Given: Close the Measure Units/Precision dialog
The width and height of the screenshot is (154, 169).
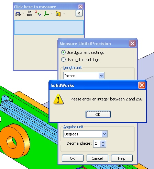Looking at the screenshot, I should pyautogui.click(x=132, y=44).
